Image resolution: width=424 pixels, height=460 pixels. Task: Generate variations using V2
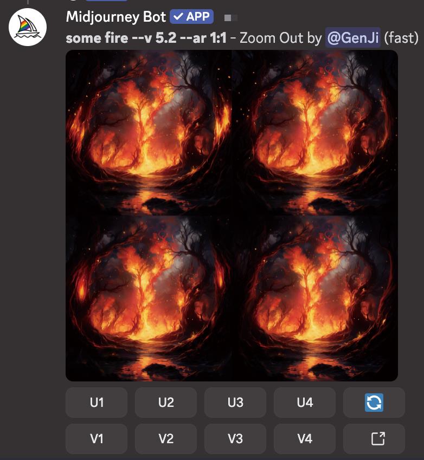pyautogui.click(x=166, y=438)
